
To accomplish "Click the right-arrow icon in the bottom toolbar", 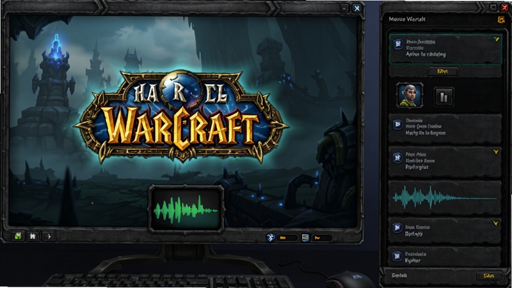I will tap(49, 236).
